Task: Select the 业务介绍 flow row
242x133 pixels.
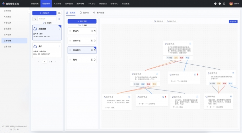Action: coord(82,40)
